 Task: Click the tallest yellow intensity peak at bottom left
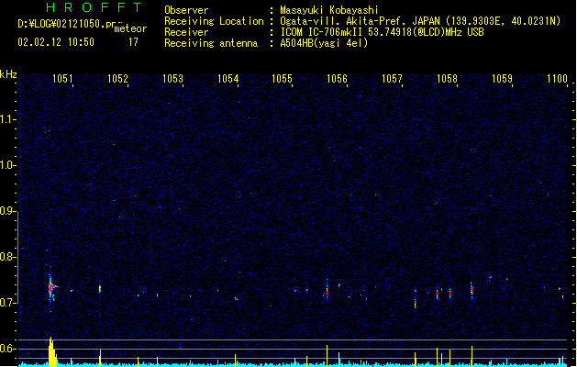coord(51,351)
